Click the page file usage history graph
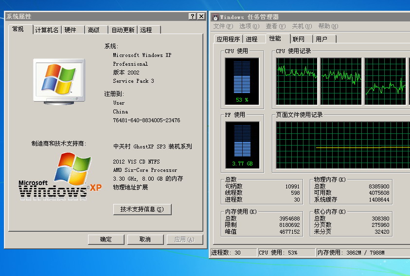This screenshot has width=410, height=276. point(343,145)
